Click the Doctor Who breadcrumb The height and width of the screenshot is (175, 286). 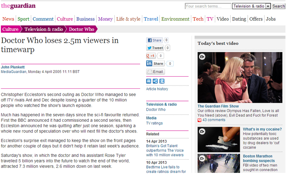(x=82, y=29)
